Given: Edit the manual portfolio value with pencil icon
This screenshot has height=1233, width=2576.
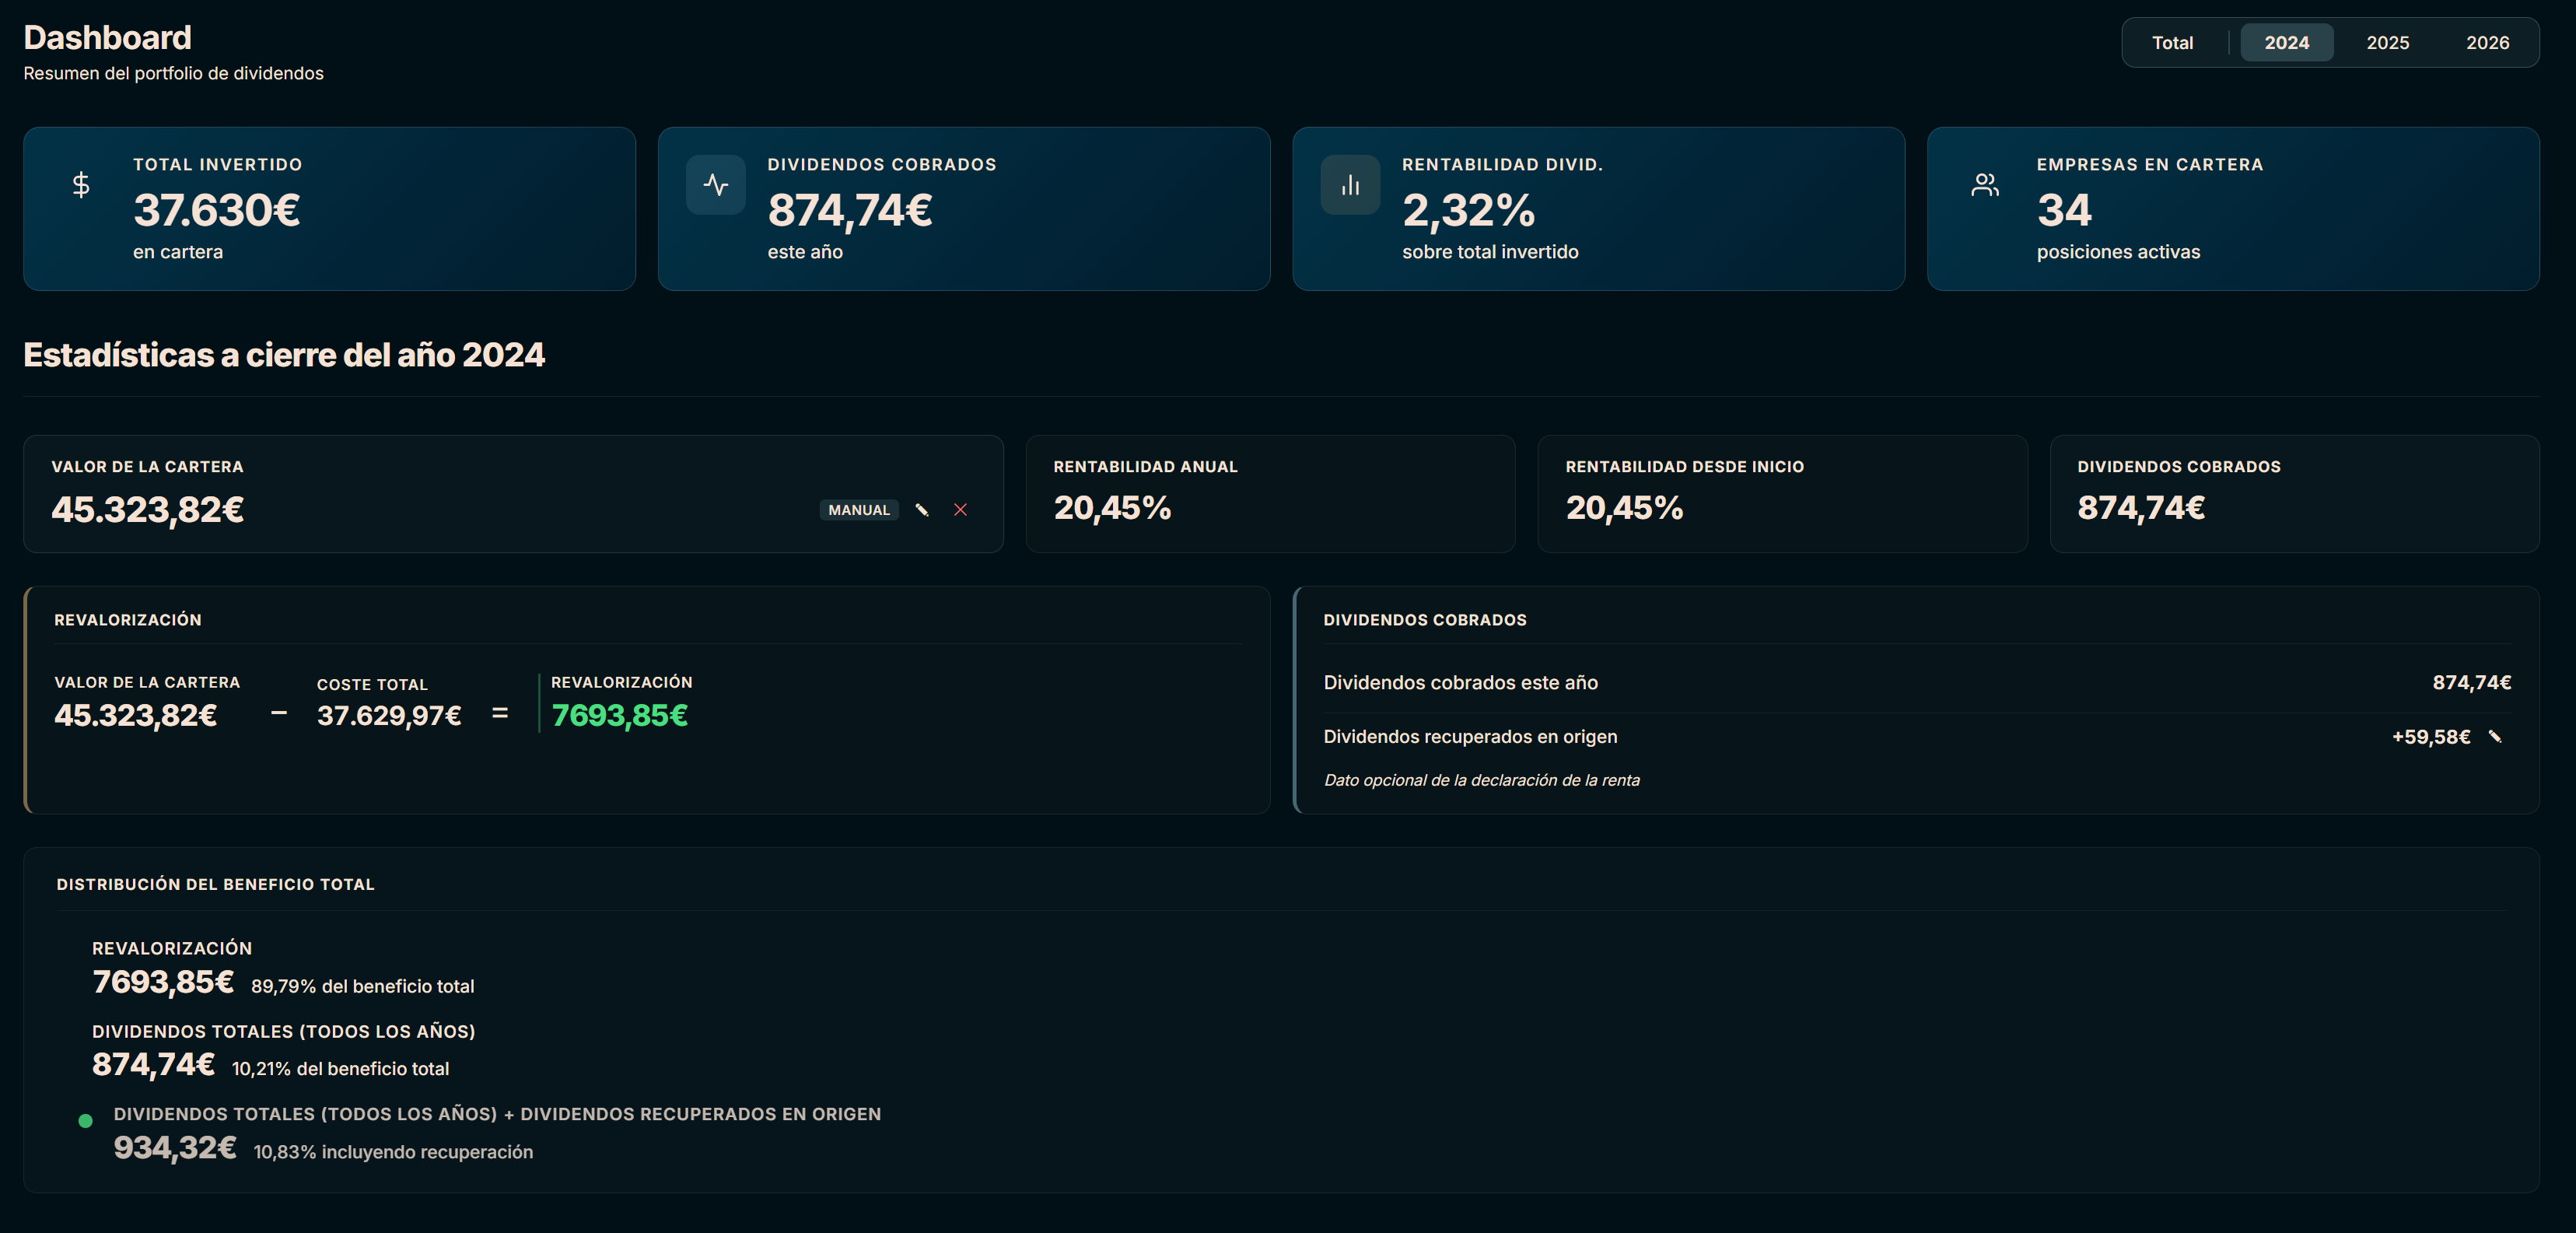Looking at the screenshot, I should [922, 510].
